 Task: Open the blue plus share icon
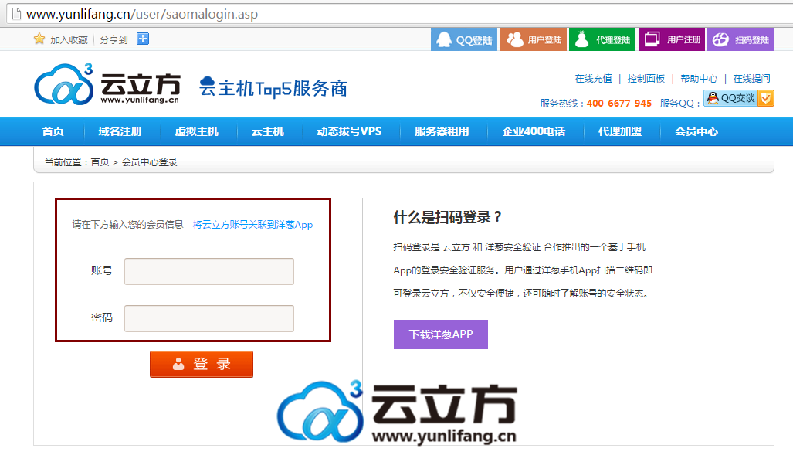pyautogui.click(x=143, y=39)
